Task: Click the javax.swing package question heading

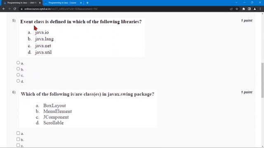Action: click(87, 94)
